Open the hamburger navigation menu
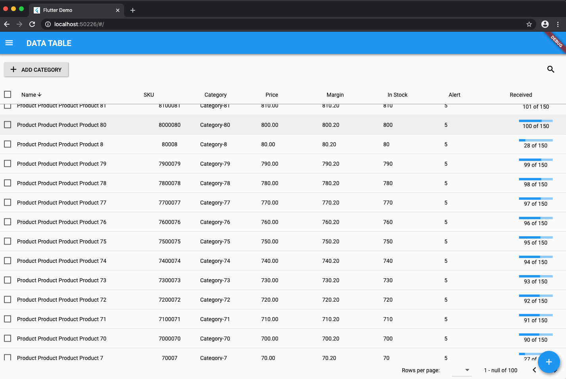The image size is (566, 379). point(9,43)
